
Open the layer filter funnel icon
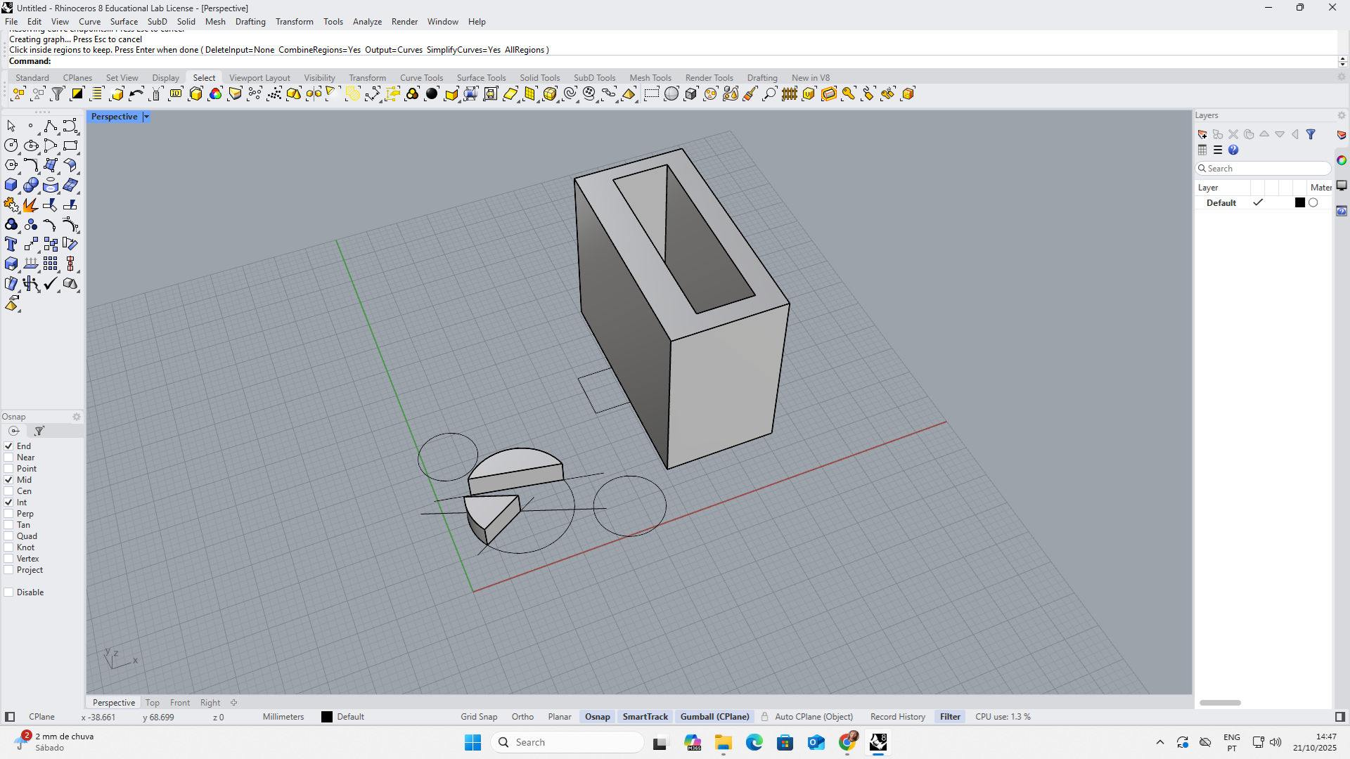(1311, 134)
